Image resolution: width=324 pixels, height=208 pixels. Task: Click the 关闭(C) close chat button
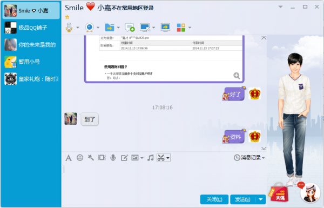coord(214,199)
